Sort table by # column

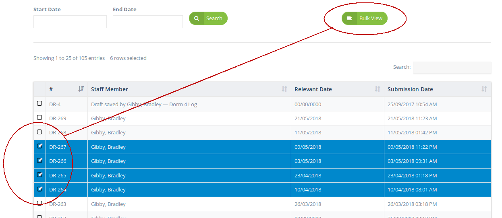(x=66, y=89)
